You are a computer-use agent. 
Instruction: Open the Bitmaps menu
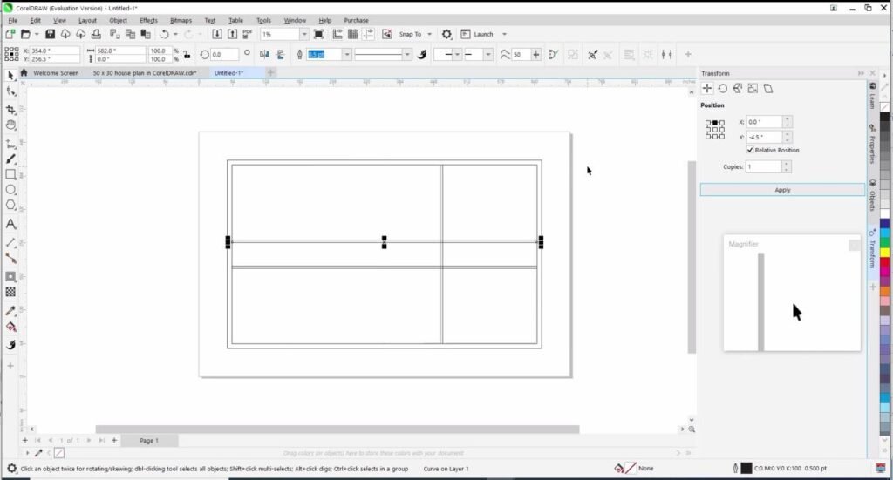[x=181, y=20]
